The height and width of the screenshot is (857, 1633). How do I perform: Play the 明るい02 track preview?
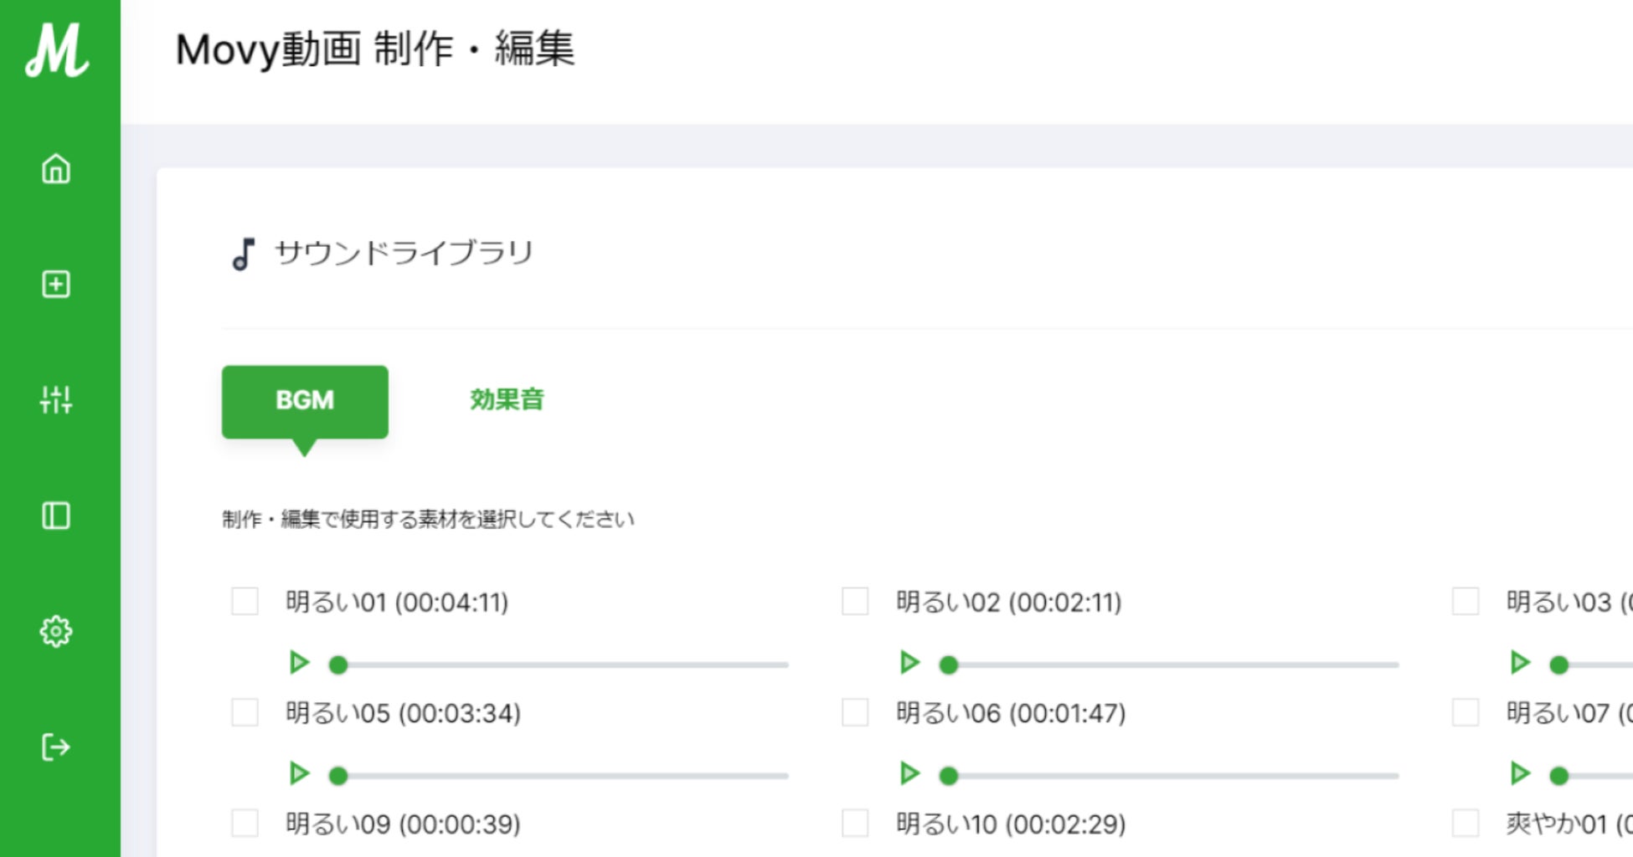point(909,663)
